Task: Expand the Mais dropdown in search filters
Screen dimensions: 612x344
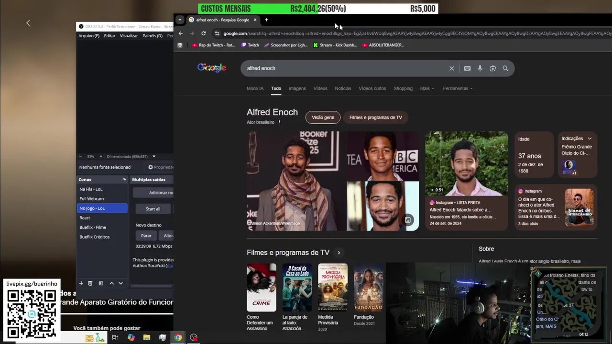Action: pyautogui.click(x=427, y=88)
